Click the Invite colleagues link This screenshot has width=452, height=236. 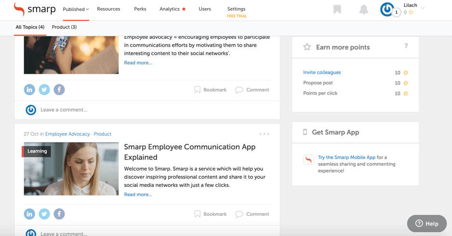[x=322, y=72]
